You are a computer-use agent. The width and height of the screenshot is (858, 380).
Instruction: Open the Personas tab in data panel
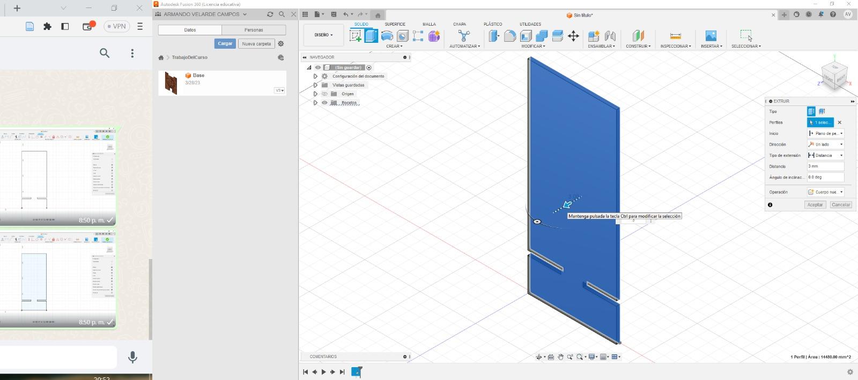[254, 30]
